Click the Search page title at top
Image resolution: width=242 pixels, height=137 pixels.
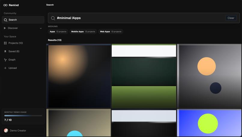point(50,5)
